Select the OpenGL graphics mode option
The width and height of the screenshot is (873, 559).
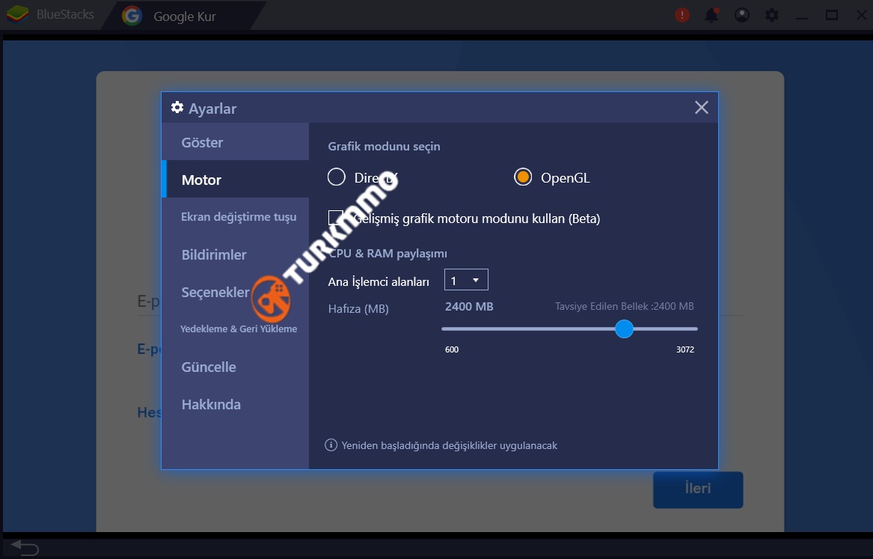(x=523, y=177)
